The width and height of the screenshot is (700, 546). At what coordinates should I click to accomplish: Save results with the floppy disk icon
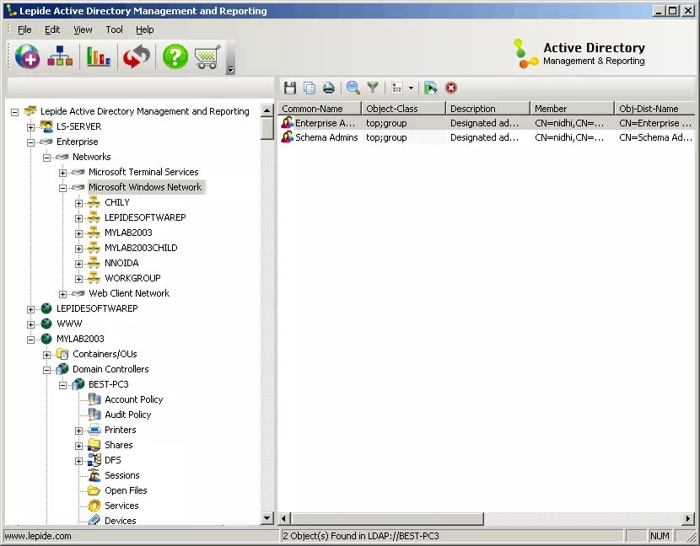(x=290, y=88)
